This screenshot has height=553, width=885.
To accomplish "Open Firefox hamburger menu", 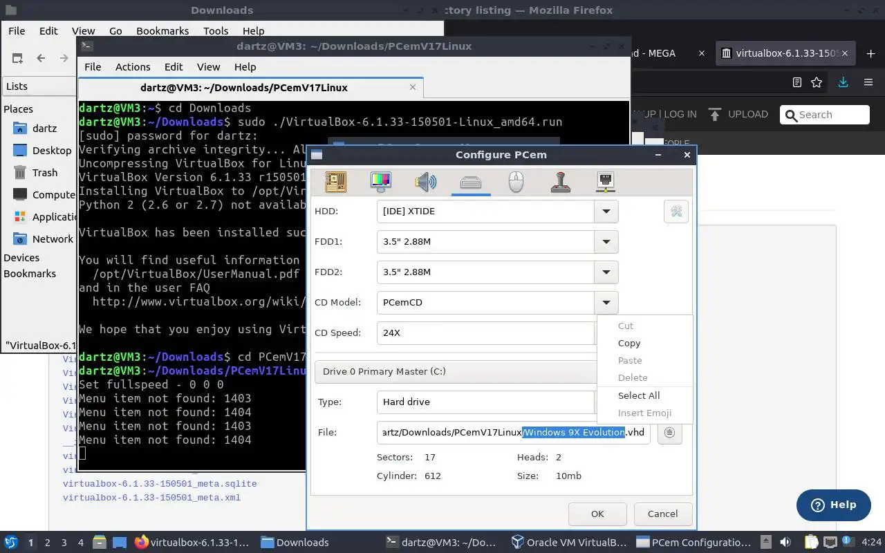I will pos(868,82).
